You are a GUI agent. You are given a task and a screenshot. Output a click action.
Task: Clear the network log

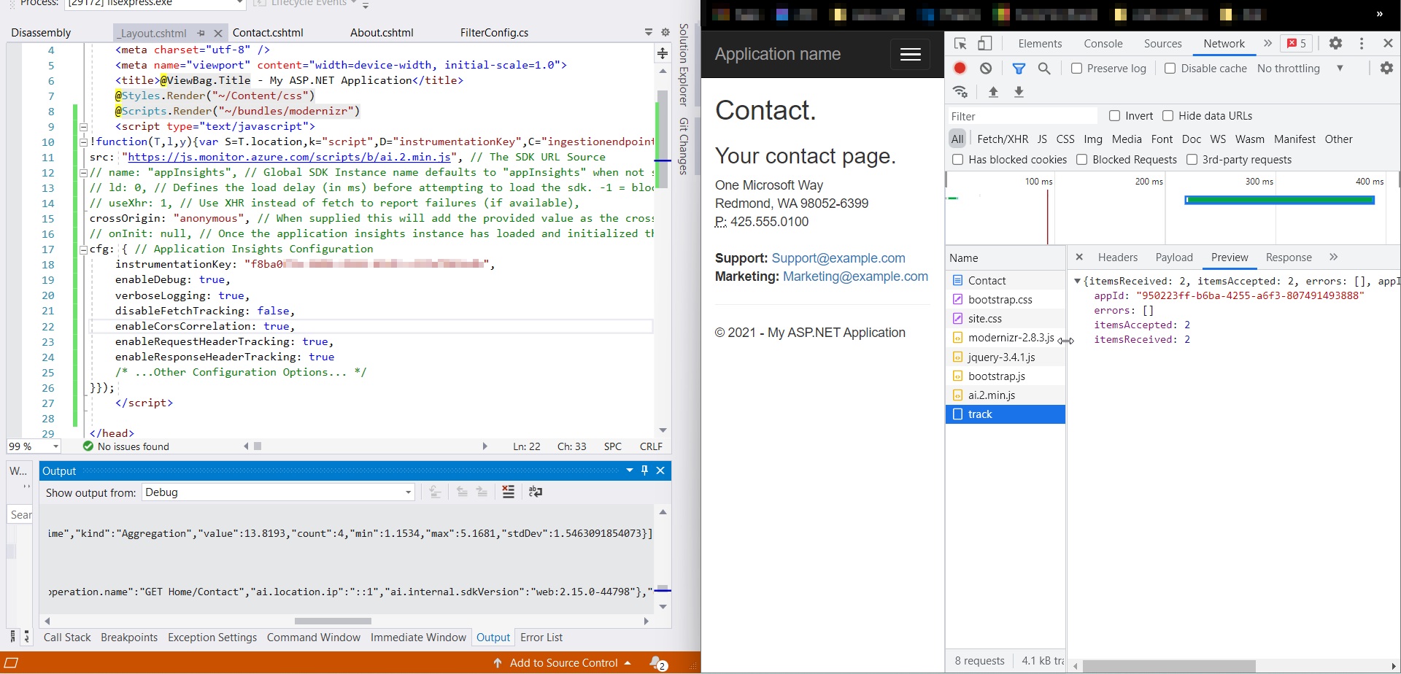coord(986,68)
